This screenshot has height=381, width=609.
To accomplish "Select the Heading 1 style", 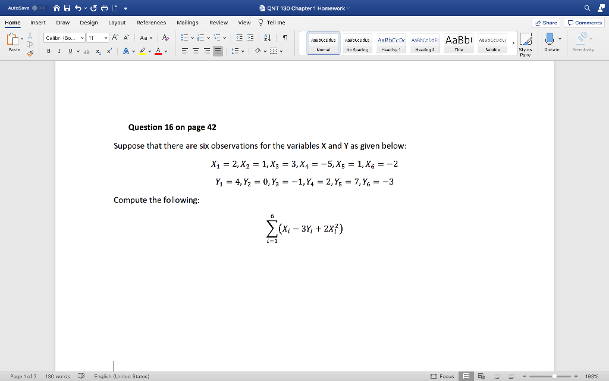I will 390,42.
